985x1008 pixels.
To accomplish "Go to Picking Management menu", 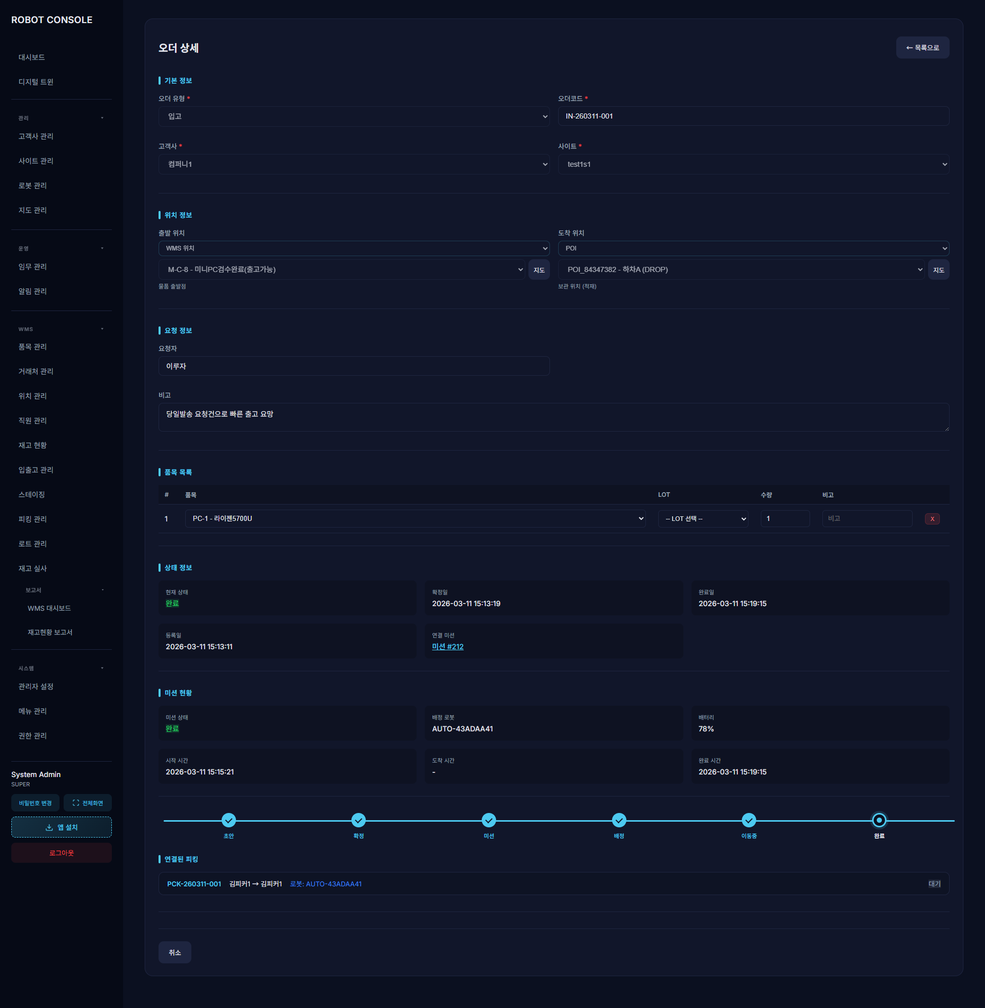I will coord(33,519).
